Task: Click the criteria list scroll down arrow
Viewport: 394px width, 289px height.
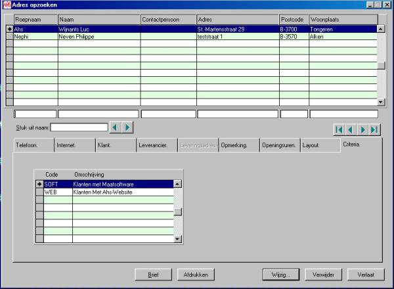Action: [177, 238]
